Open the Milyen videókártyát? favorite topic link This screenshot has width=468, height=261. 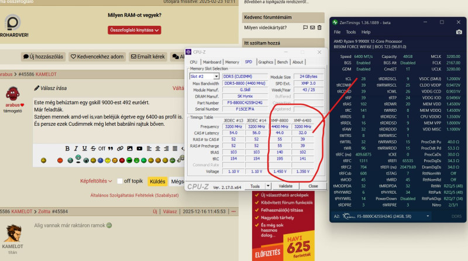(x=266, y=28)
